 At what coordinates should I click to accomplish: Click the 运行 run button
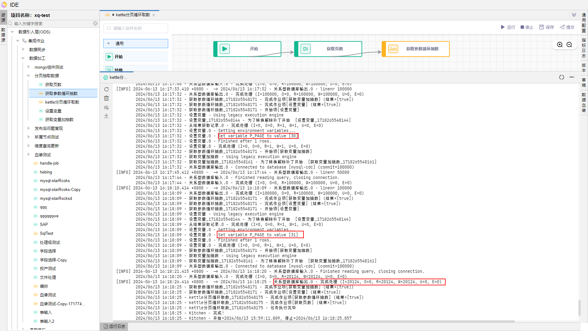[508, 27]
